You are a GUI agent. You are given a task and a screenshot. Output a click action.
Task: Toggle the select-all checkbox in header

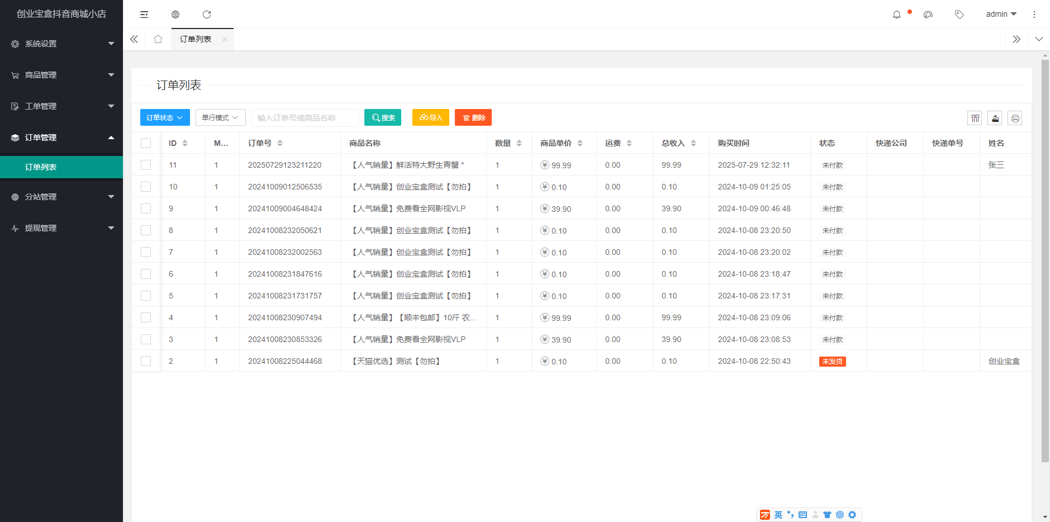[146, 143]
